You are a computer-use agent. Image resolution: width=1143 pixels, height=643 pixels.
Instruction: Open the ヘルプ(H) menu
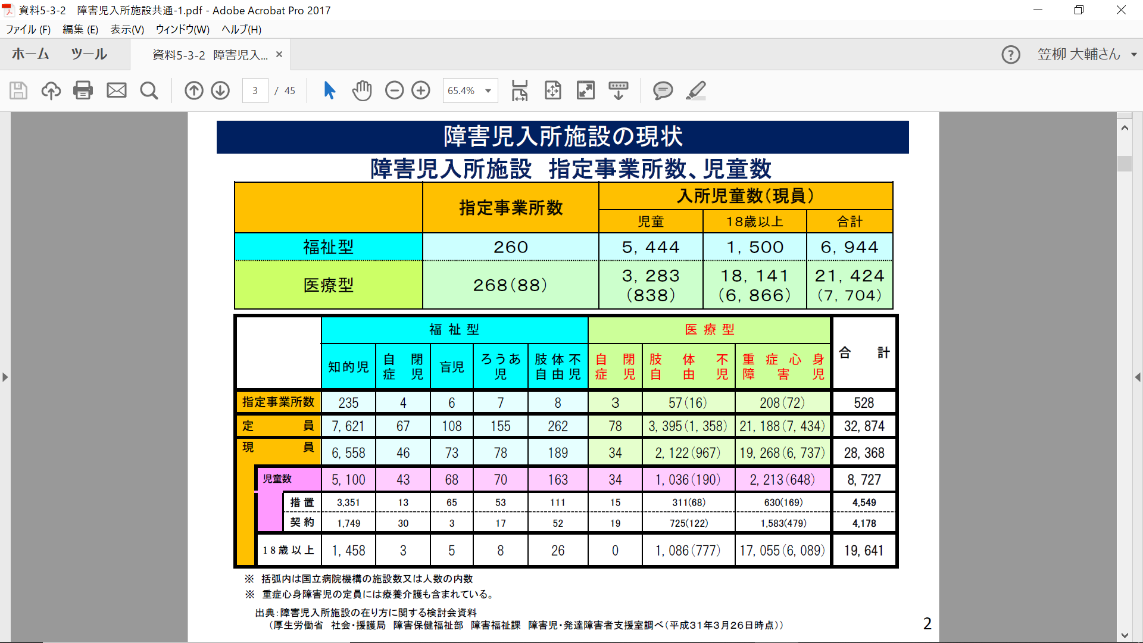tap(241, 29)
